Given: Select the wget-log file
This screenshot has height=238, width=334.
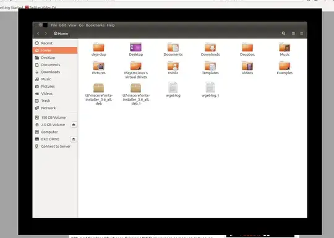Looking at the screenshot, I should [173, 90].
